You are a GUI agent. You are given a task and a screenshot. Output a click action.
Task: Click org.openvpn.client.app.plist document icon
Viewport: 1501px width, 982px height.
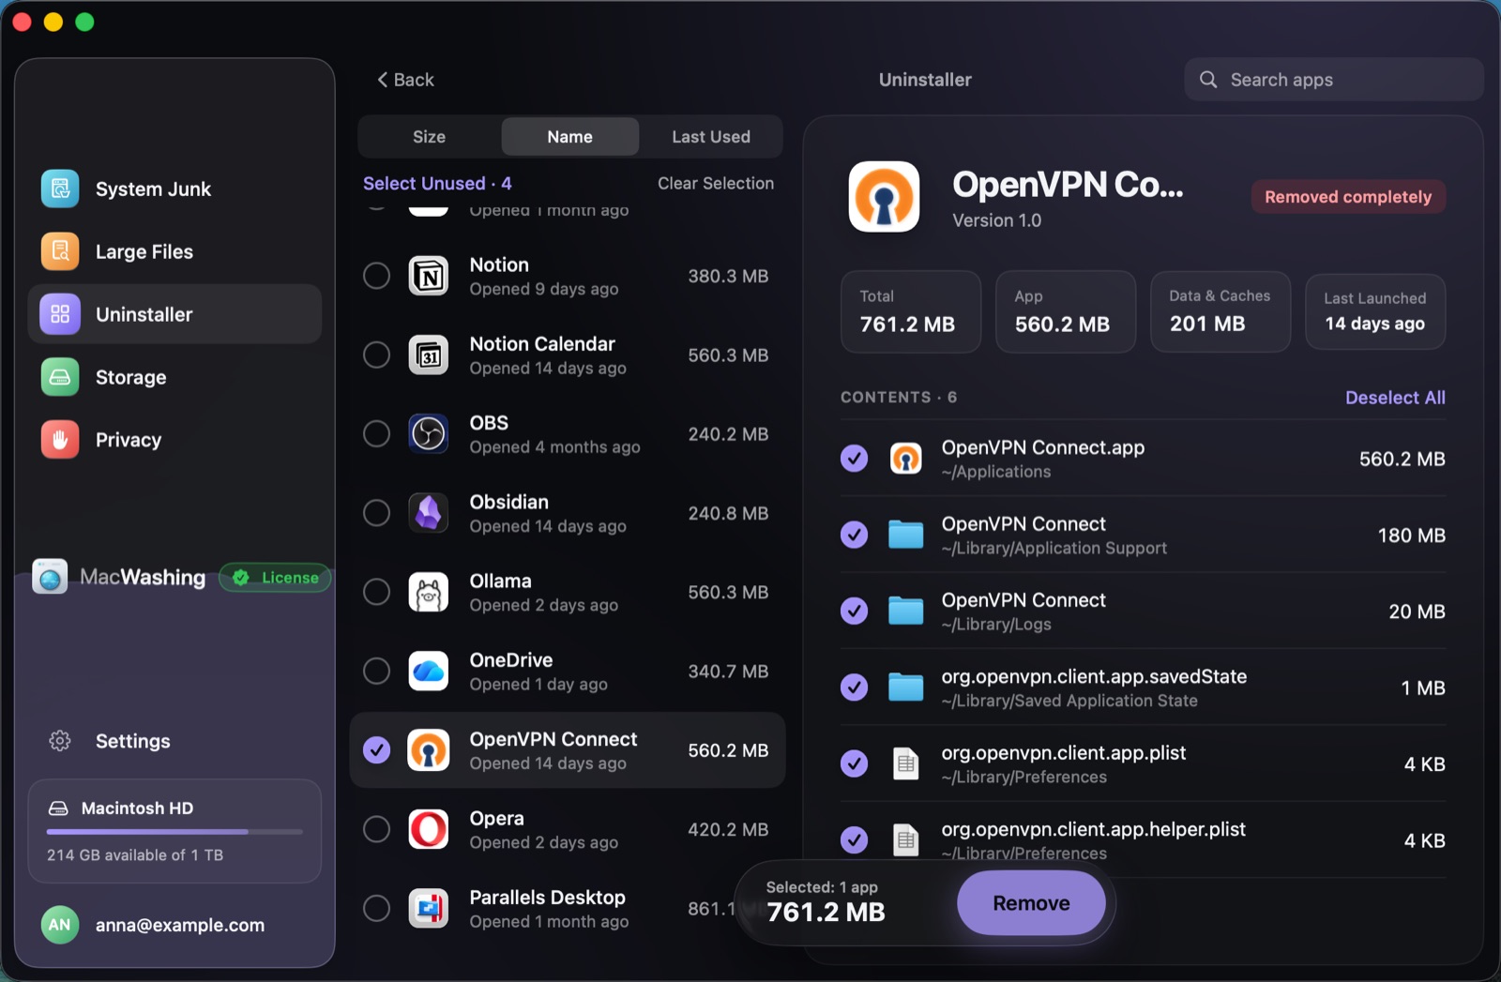[905, 764]
